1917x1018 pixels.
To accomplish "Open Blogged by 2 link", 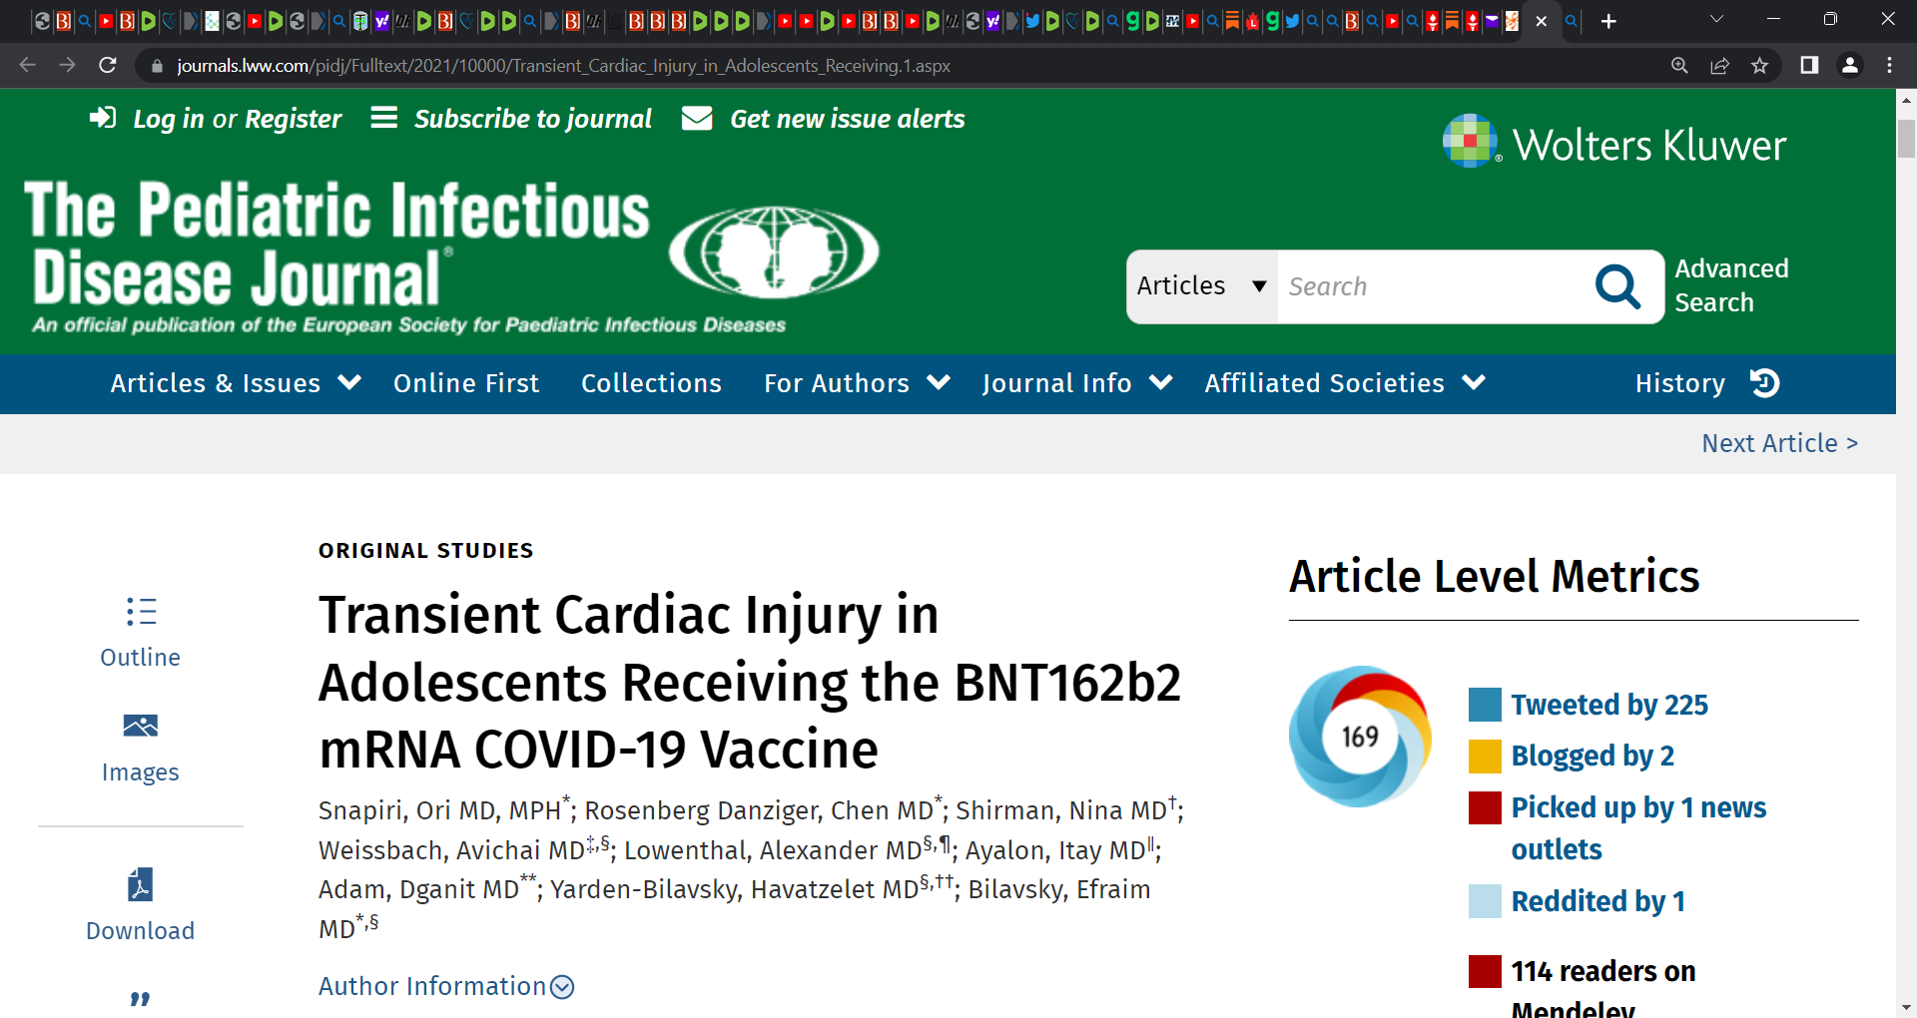I will coord(1593,757).
